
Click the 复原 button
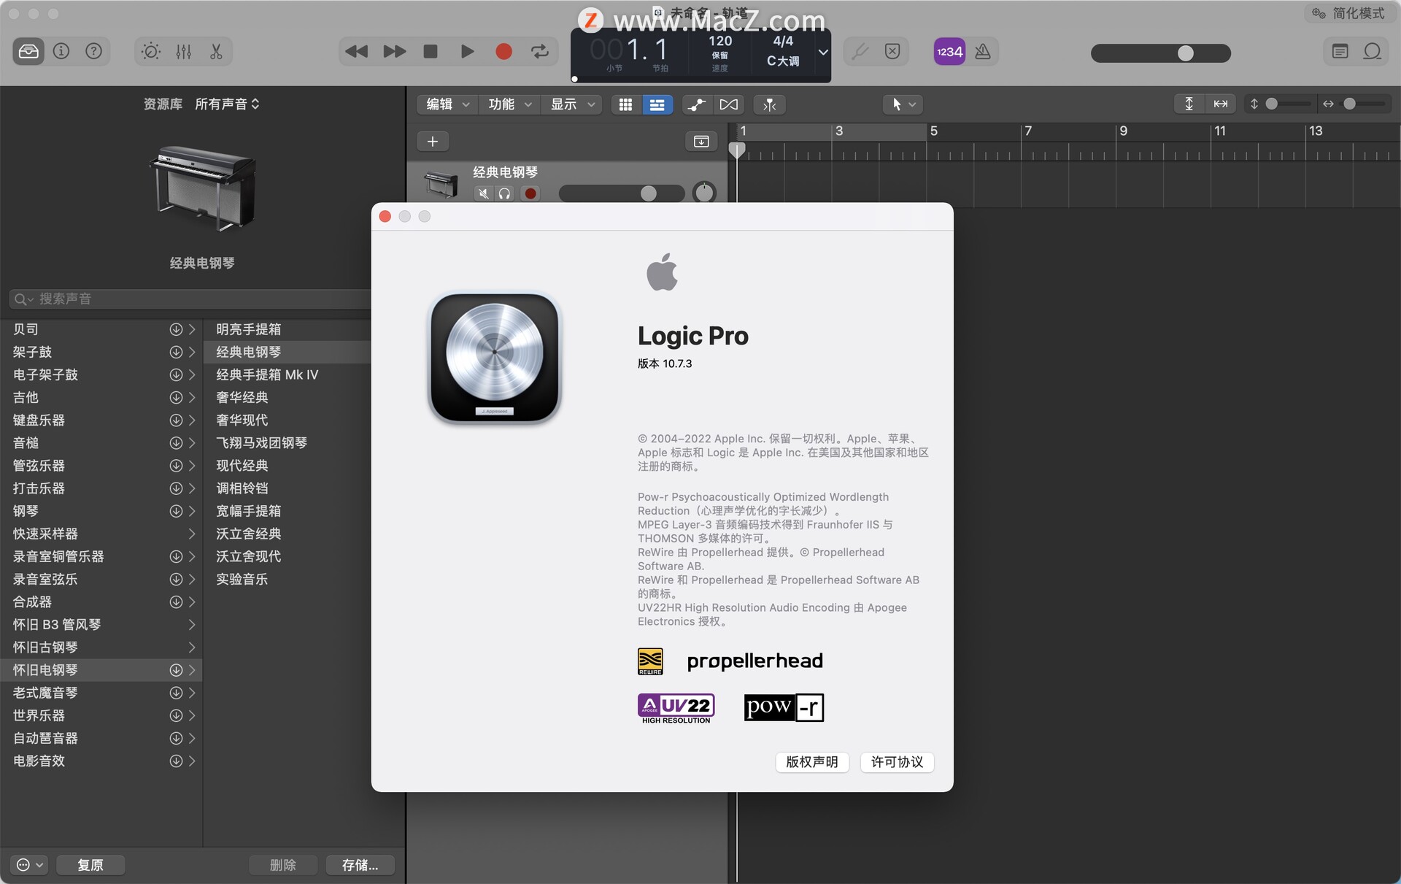90,865
